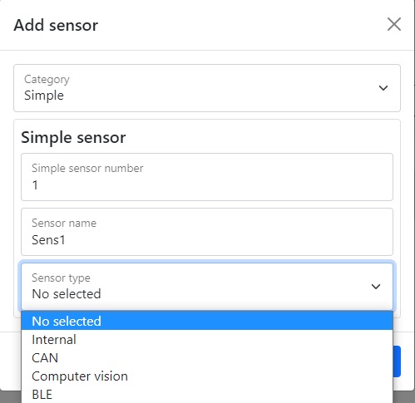Screen dimensions: 415x403
Task: Click the chevron arrow in Sensor type
Action: (376, 287)
